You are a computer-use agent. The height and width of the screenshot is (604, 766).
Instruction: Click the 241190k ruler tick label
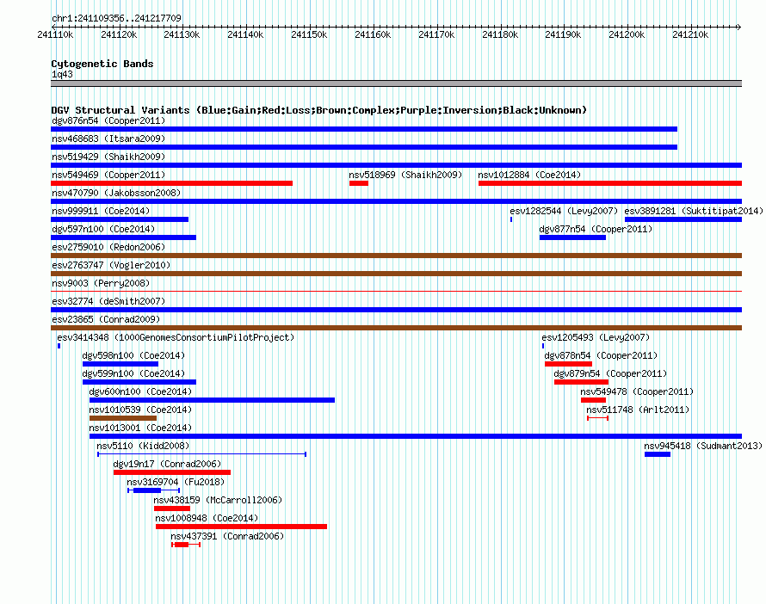click(563, 34)
